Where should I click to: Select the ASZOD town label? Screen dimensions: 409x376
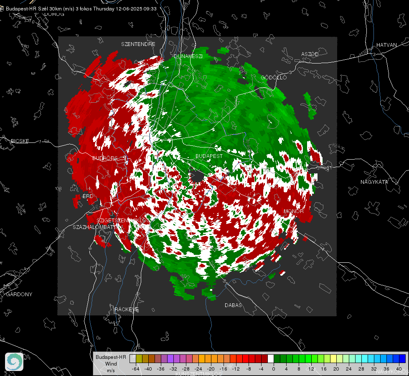pos(310,54)
